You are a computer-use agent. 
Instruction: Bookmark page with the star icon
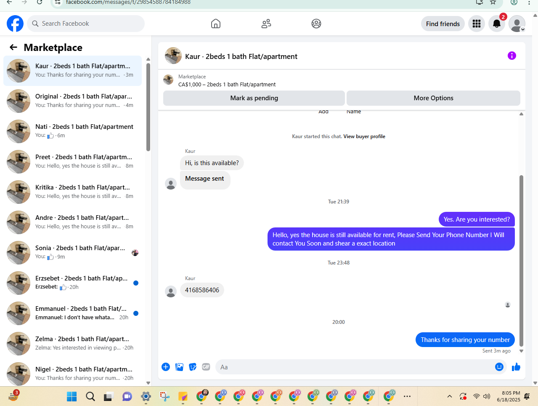click(493, 2)
